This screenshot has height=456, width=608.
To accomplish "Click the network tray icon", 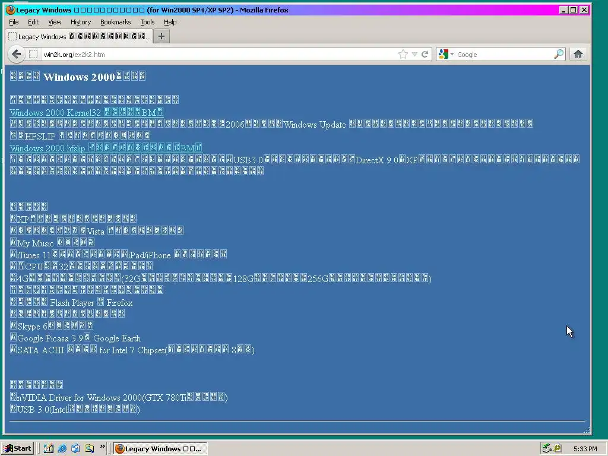I will (x=547, y=448).
